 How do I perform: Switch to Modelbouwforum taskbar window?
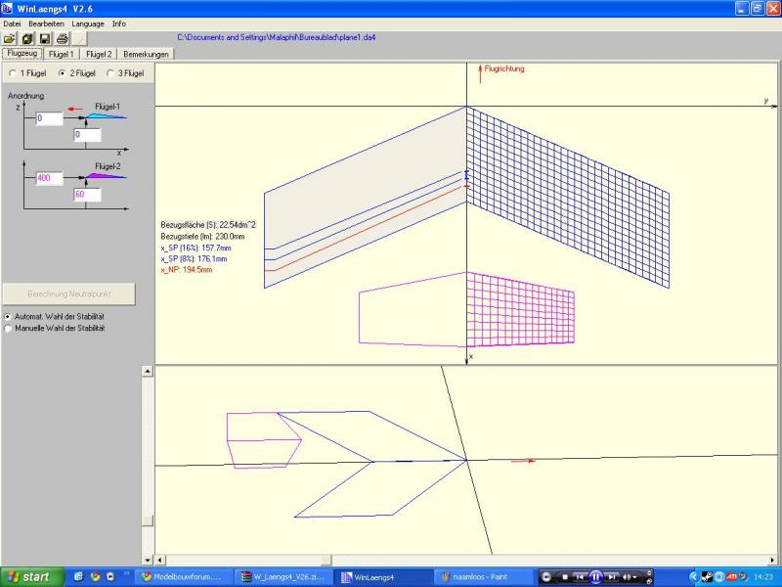(184, 577)
